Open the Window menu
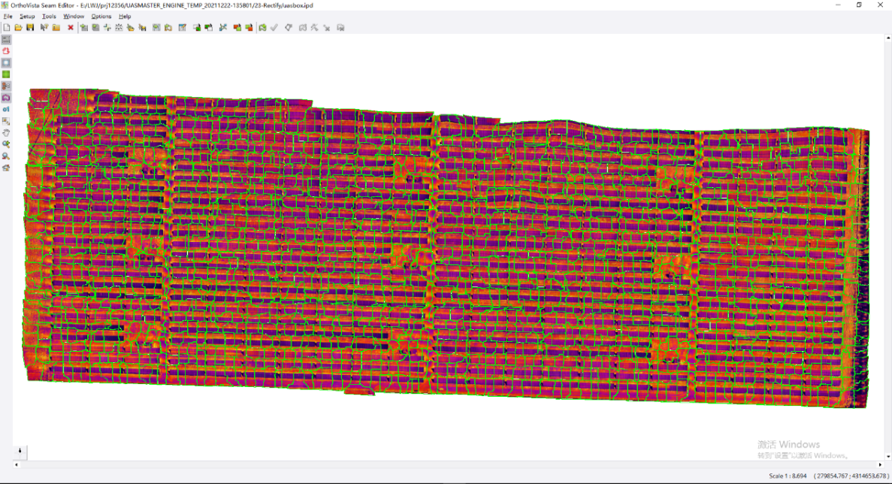Screen dimensions: 892x484 [74, 16]
